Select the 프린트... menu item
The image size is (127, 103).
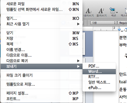41,99
